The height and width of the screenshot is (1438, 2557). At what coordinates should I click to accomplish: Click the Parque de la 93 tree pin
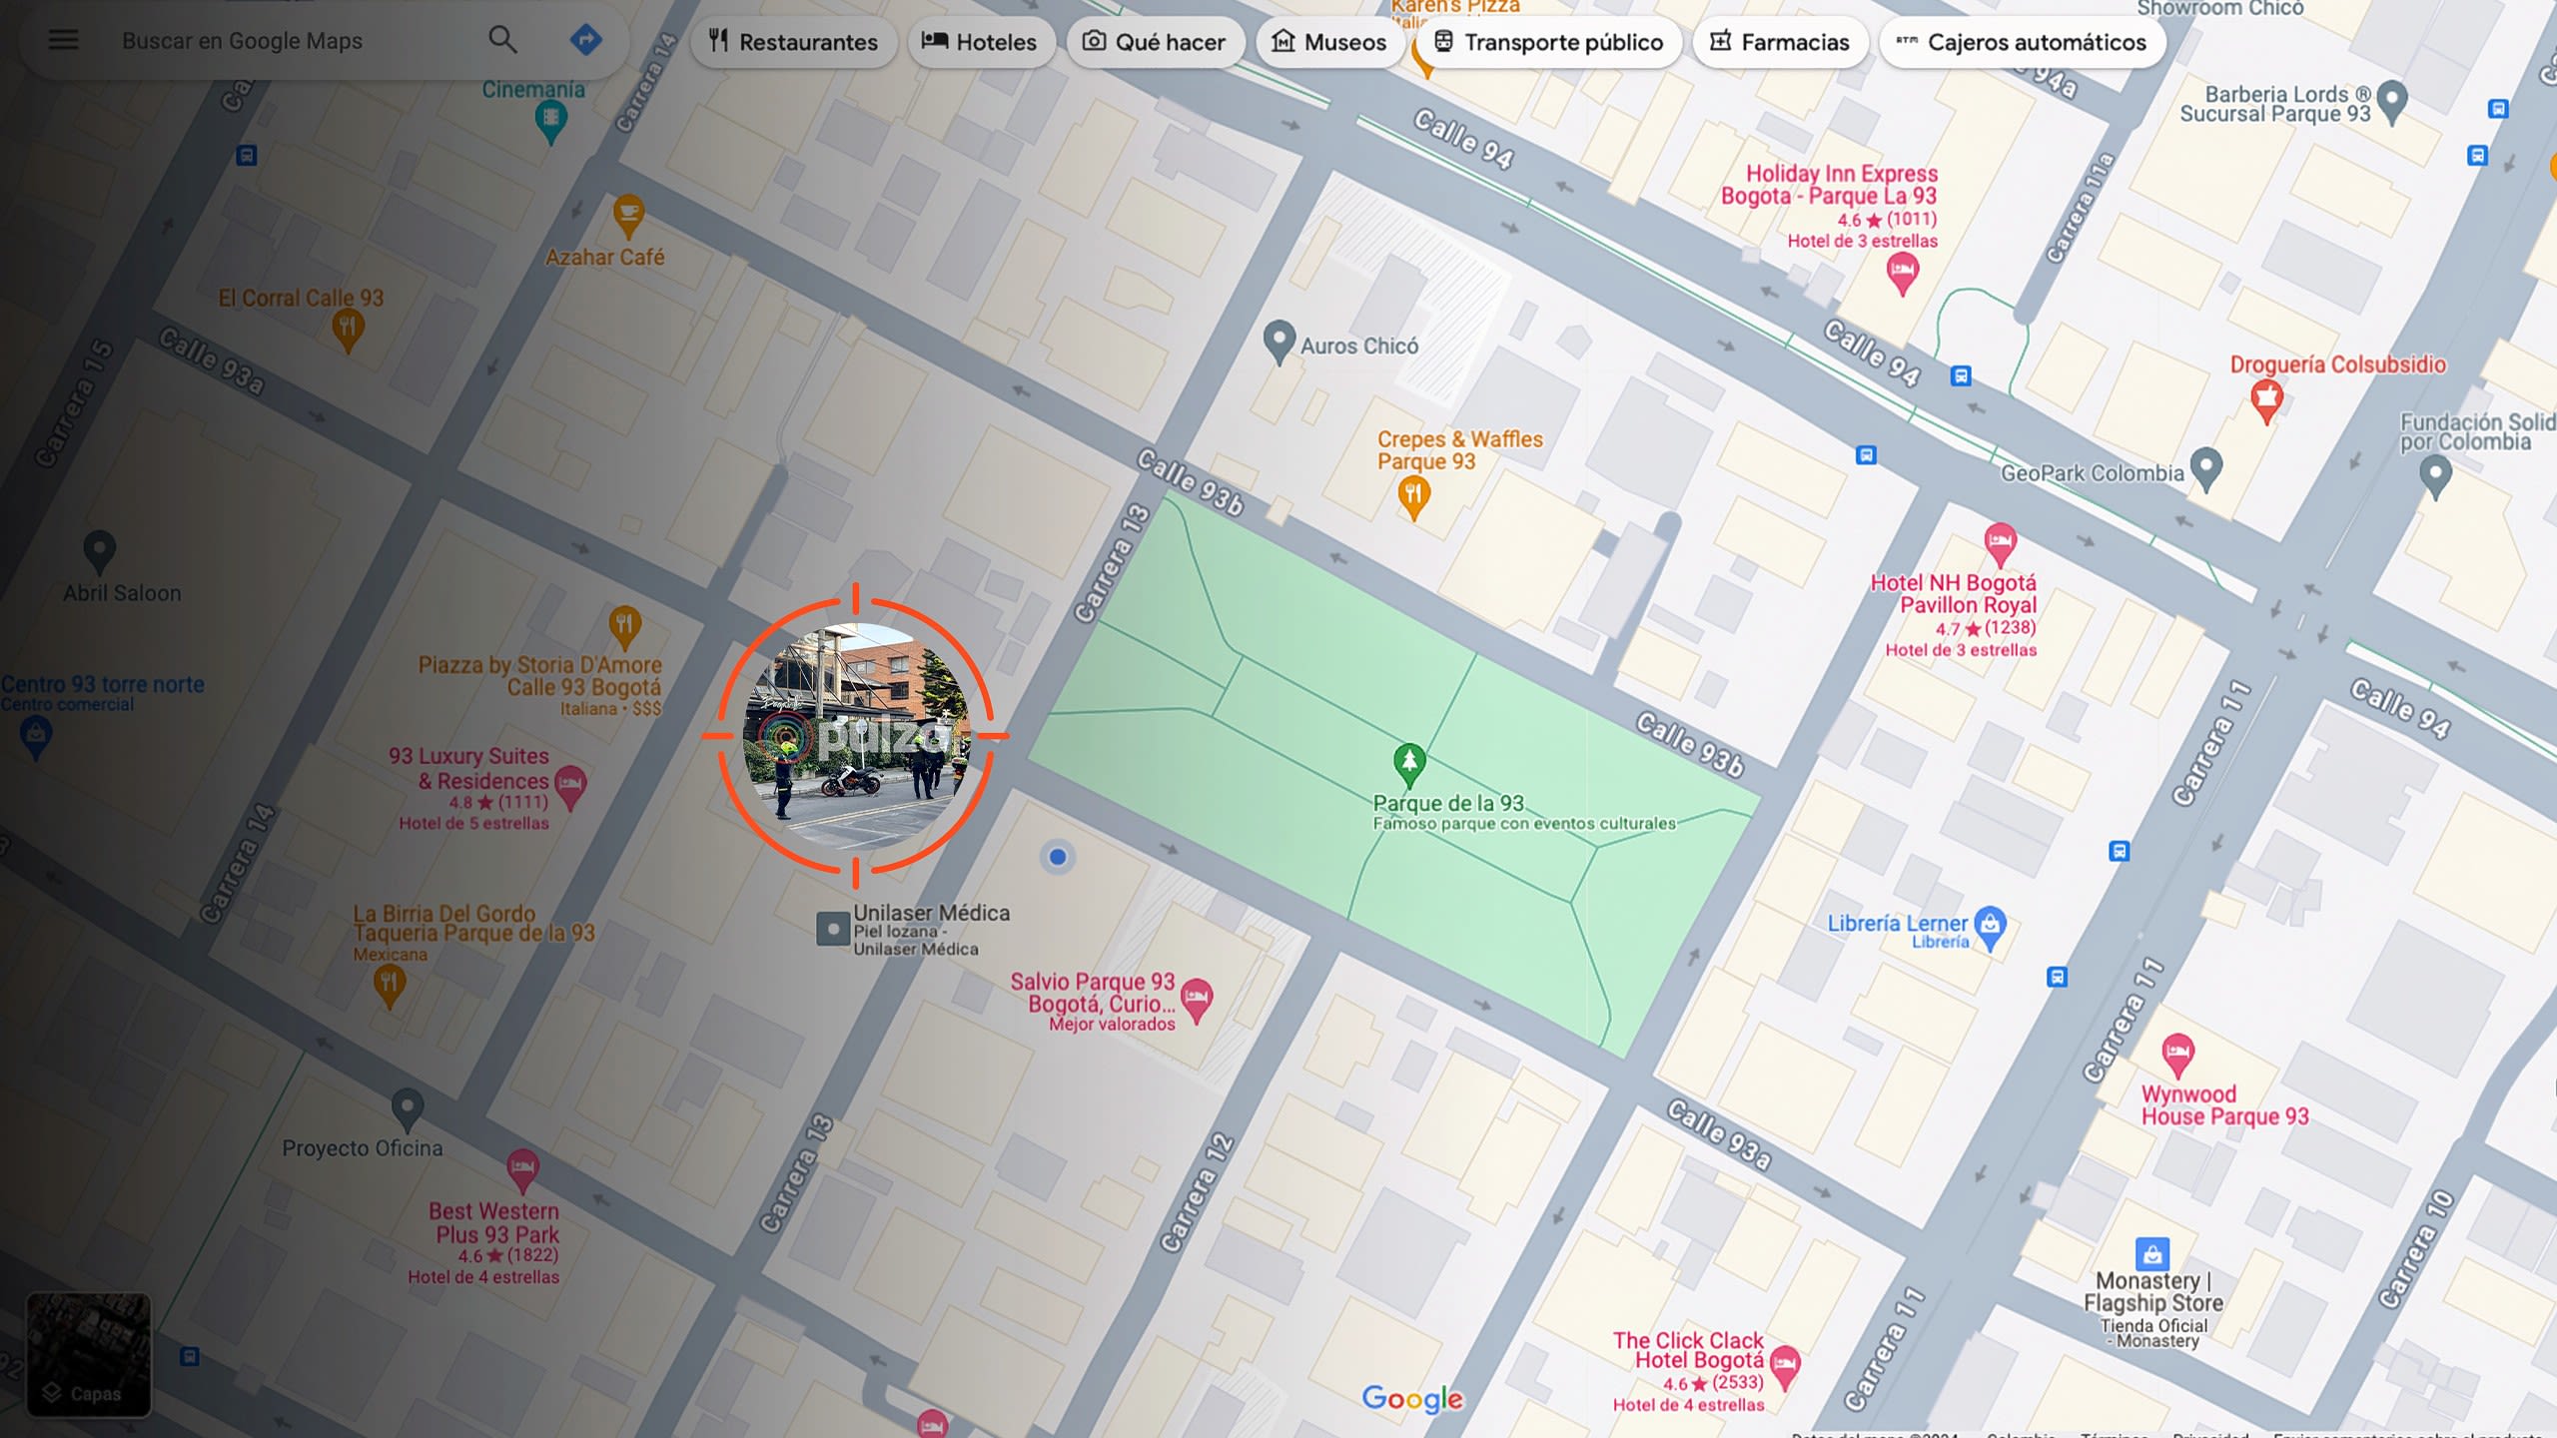point(1409,765)
